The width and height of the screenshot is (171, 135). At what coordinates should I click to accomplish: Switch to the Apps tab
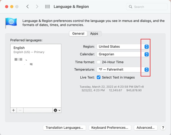94,34
